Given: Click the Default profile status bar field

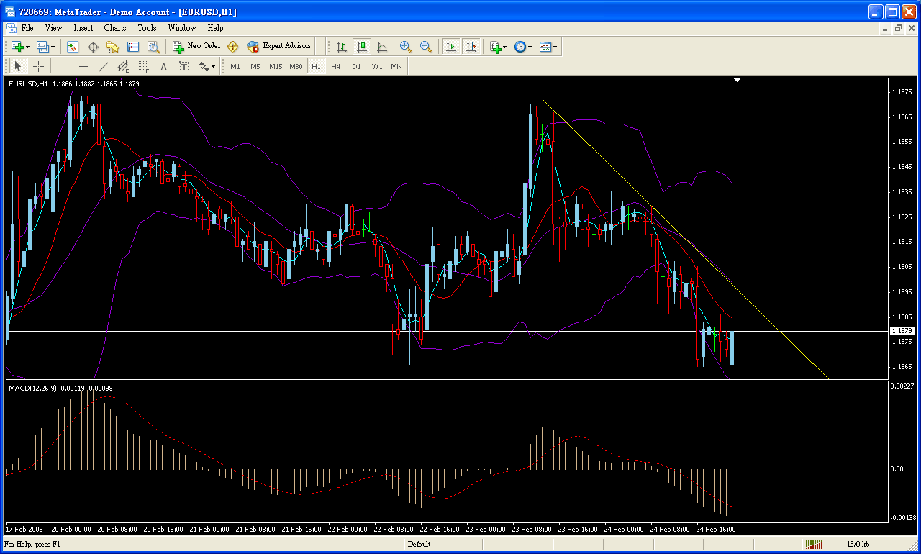Looking at the screenshot, I should click(x=419, y=544).
